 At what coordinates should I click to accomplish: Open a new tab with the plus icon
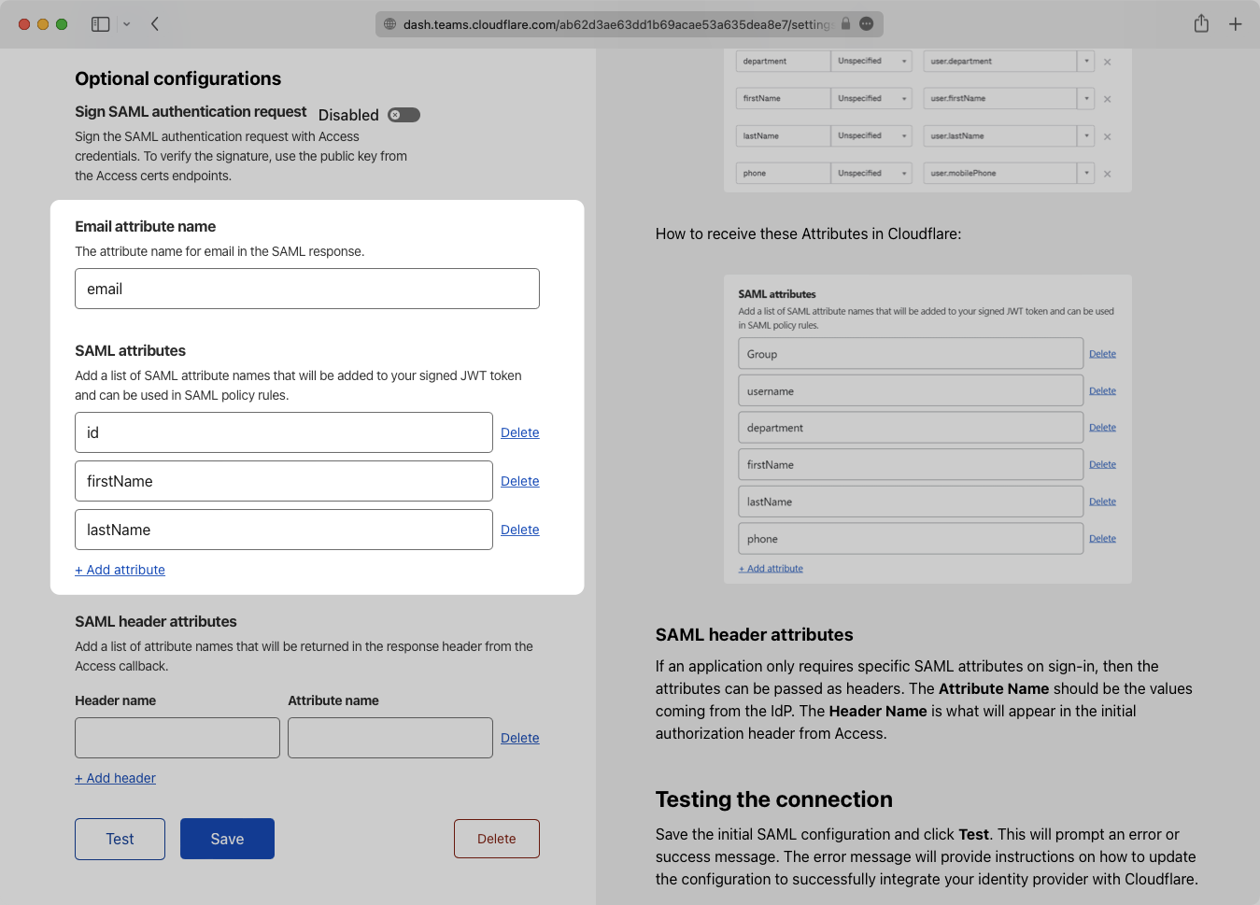1236,23
